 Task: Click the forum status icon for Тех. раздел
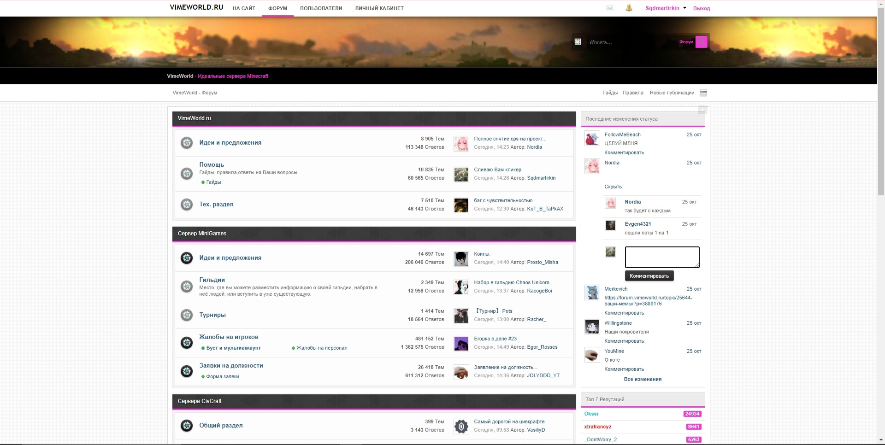(x=187, y=205)
